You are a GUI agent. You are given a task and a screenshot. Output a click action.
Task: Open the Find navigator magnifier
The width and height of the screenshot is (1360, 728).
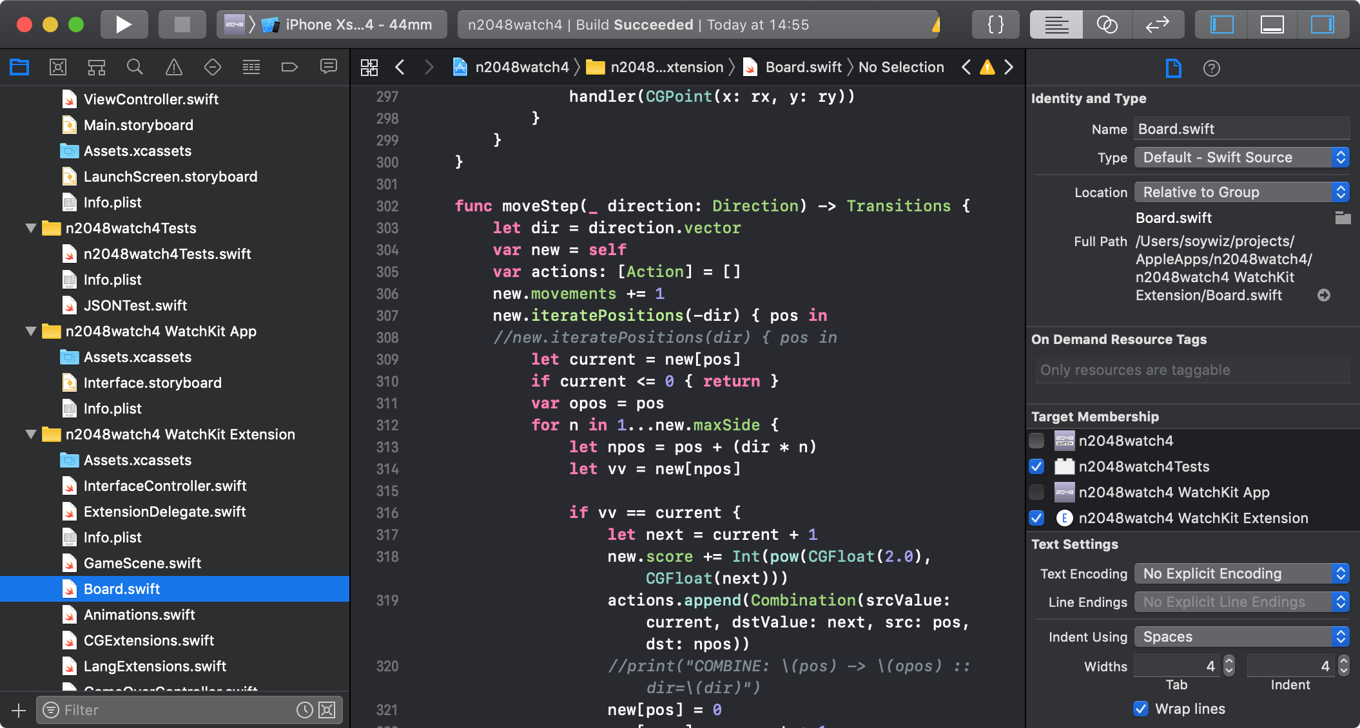point(135,67)
